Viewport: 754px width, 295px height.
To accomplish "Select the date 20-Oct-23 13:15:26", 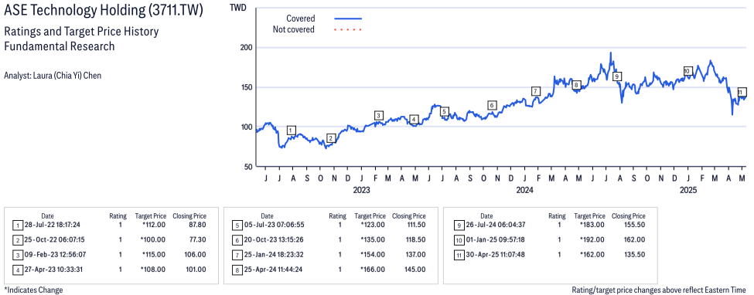I will click(273, 239).
